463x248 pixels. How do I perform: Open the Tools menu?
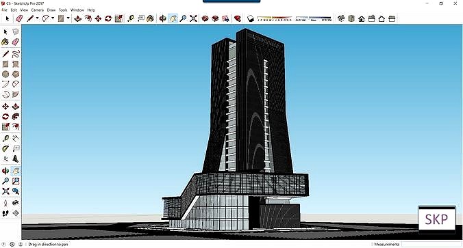63,10
